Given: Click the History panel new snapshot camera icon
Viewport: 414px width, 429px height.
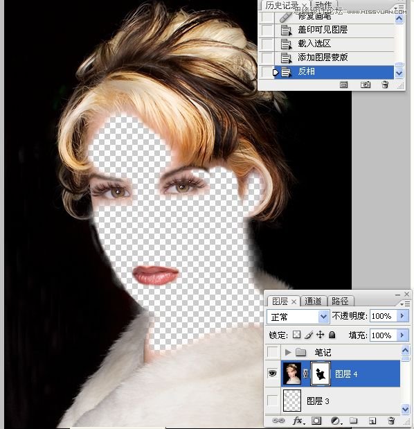Looking at the screenshot, I should (366, 85).
